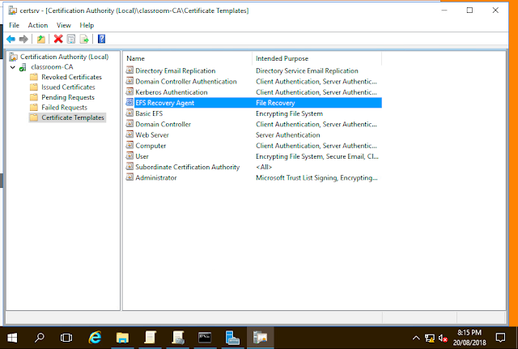The width and height of the screenshot is (518, 349).
Task: Click the blue Help toolbar icon
Action: coord(101,39)
